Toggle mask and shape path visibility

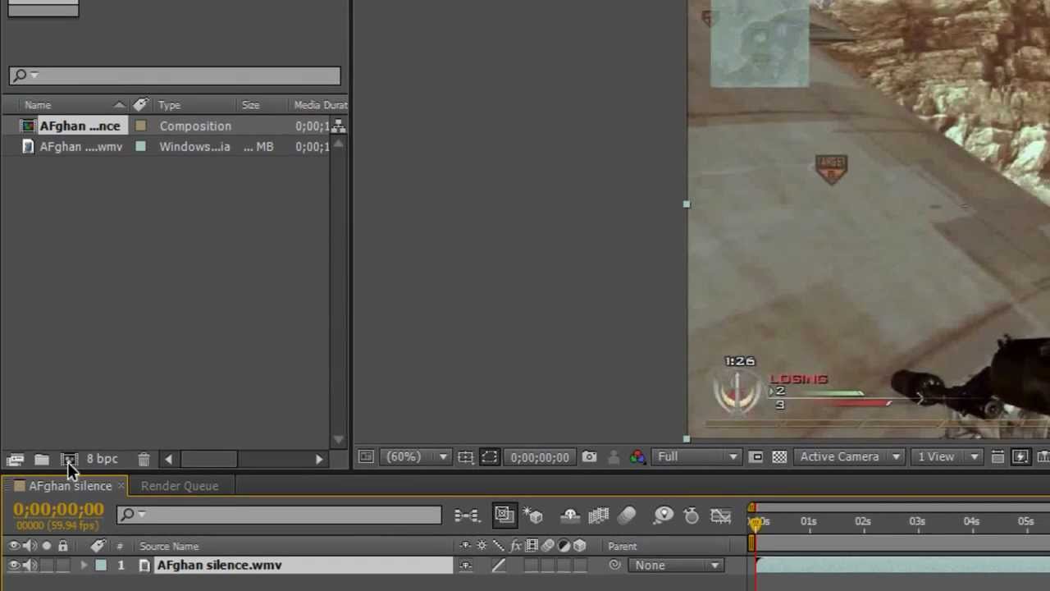(x=489, y=457)
